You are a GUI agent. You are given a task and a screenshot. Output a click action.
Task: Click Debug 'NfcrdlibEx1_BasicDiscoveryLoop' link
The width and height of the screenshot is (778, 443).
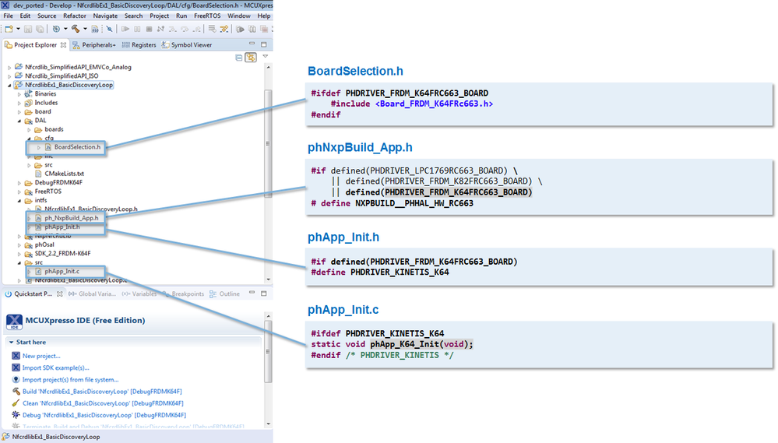pyautogui.click(x=104, y=416)
